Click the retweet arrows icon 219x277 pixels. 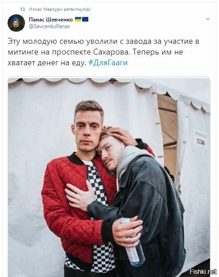pos(23,9)
